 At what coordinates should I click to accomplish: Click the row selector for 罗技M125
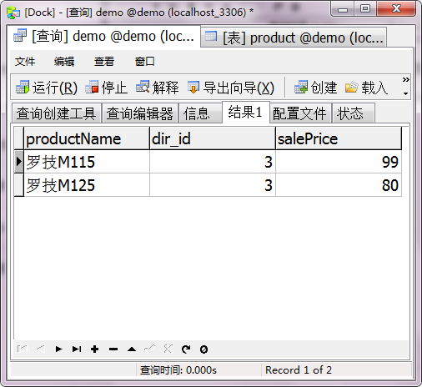point(19,185)
